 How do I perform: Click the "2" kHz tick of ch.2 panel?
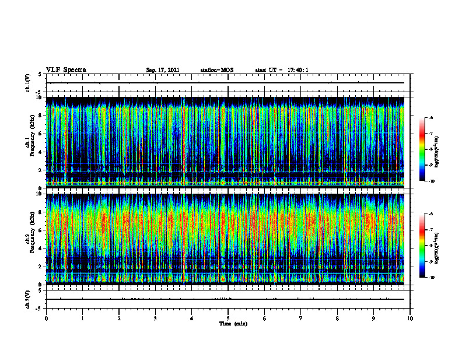click(x=41, y=267)
